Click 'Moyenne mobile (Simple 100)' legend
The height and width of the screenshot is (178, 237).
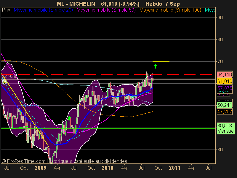[170, 10]
